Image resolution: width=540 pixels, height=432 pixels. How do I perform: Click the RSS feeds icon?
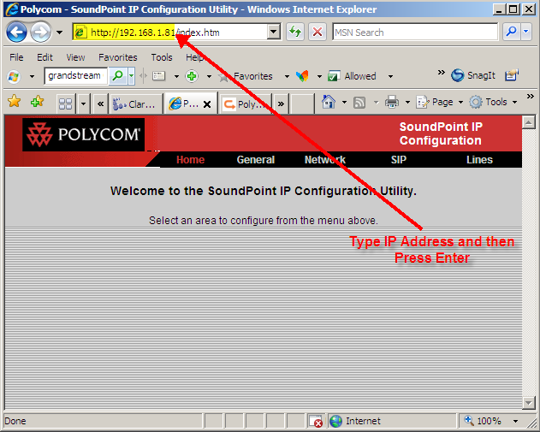point(359,103)
